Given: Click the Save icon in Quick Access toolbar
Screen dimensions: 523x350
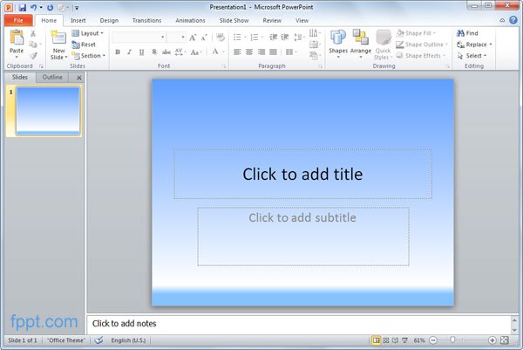Looking at the screenshot, I should (23, 7).
